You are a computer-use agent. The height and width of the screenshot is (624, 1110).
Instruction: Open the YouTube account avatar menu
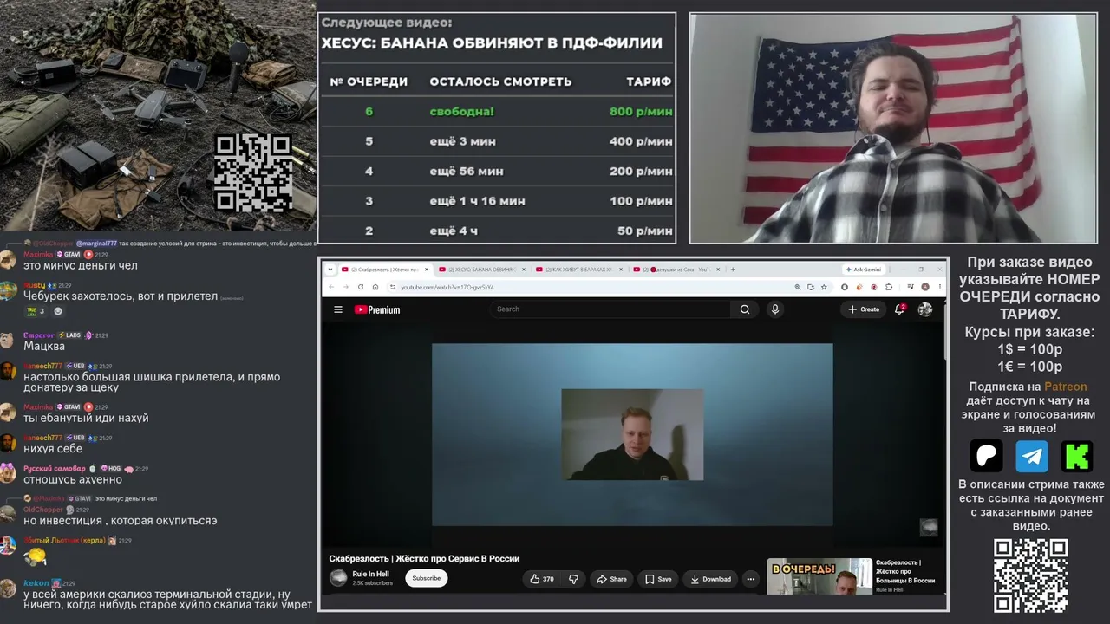click(x=925, y=309)
